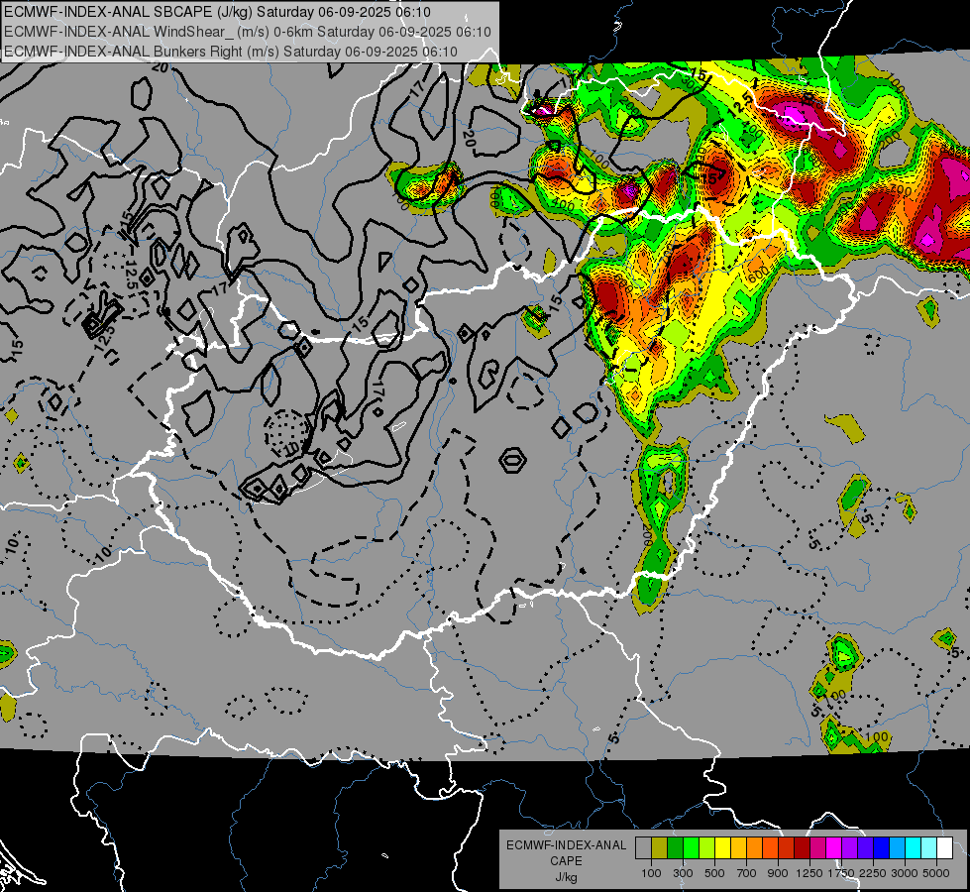Select the cyan legend swatch
This screenshot has width=970, height=892.
tap(914, 848)
